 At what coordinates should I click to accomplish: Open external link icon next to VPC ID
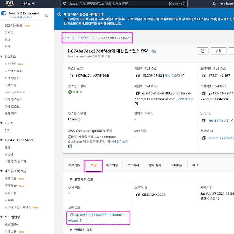(231, 120)
